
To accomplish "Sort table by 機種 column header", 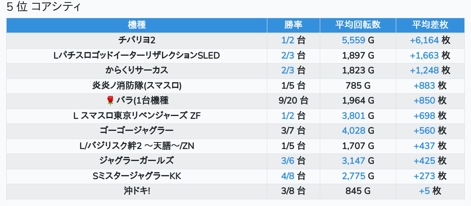I will (x=137, y=25).
